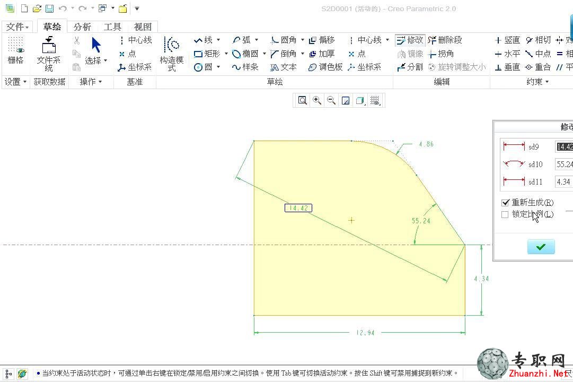The width and height of the screenshot is (573, 382).
Task: Expand the Ellipse (椭圆) dropdown arrow
Action: (x=264, y=54)
